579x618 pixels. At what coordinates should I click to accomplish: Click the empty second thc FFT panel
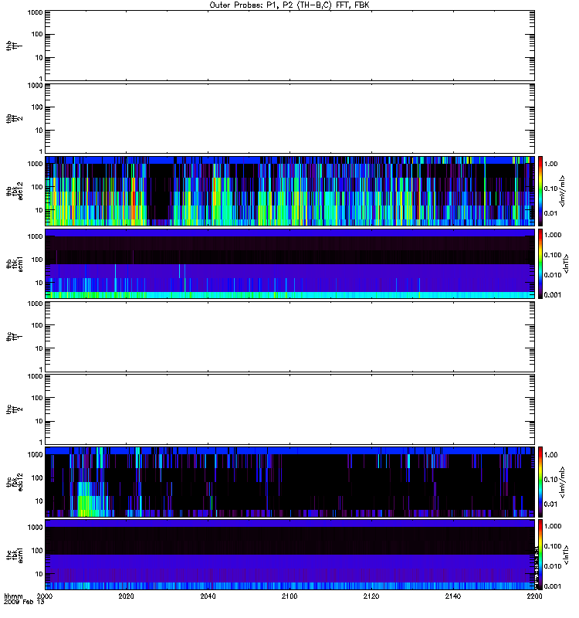click(289, 408)
